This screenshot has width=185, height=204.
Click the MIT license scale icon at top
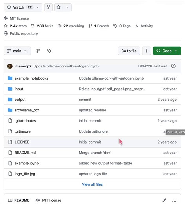(x=5, y=18)
